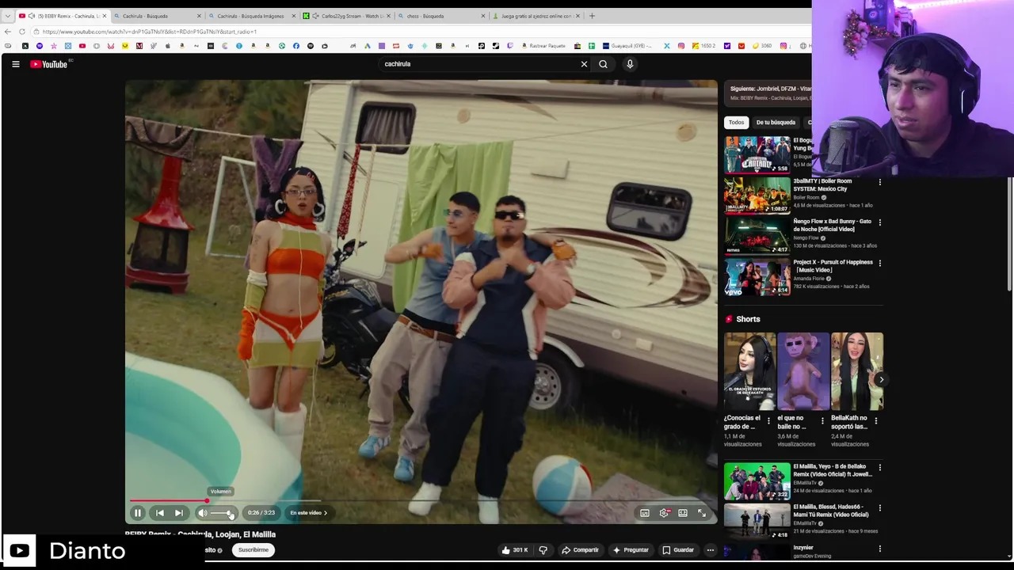Like the video with 301 K
The height and width of the screenshot is (570, 1014).
click(514, 550)
